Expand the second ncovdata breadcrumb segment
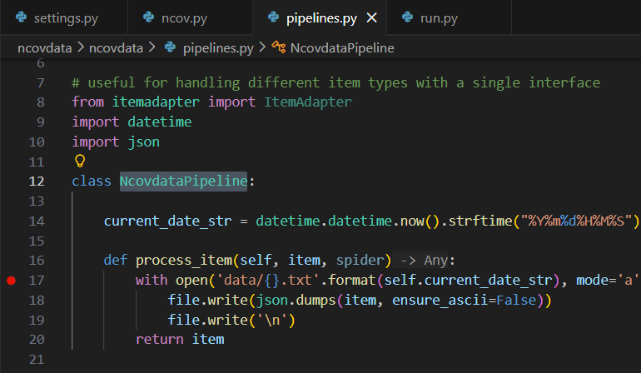The image size is (641, 373). (117, 47)
